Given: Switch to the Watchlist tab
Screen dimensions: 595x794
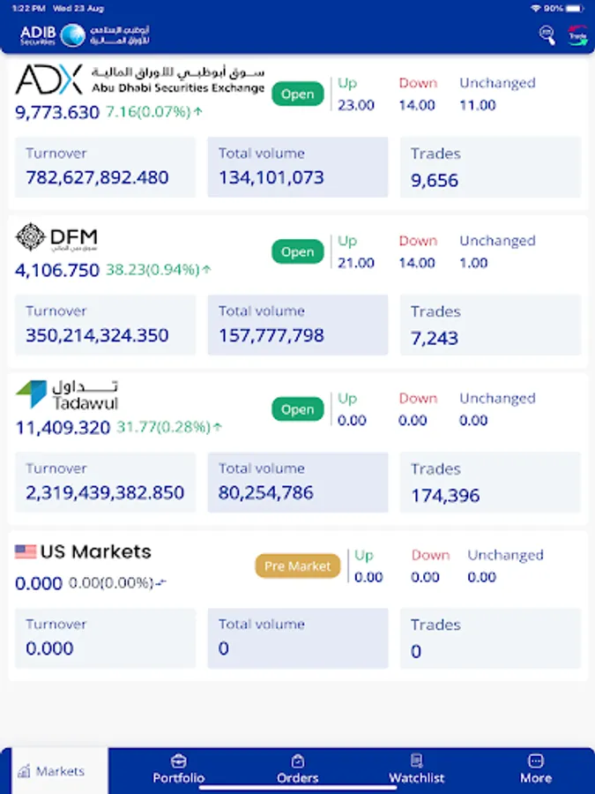Looking at the screenshot, I should pyautogui.click(x=416, y=768).
